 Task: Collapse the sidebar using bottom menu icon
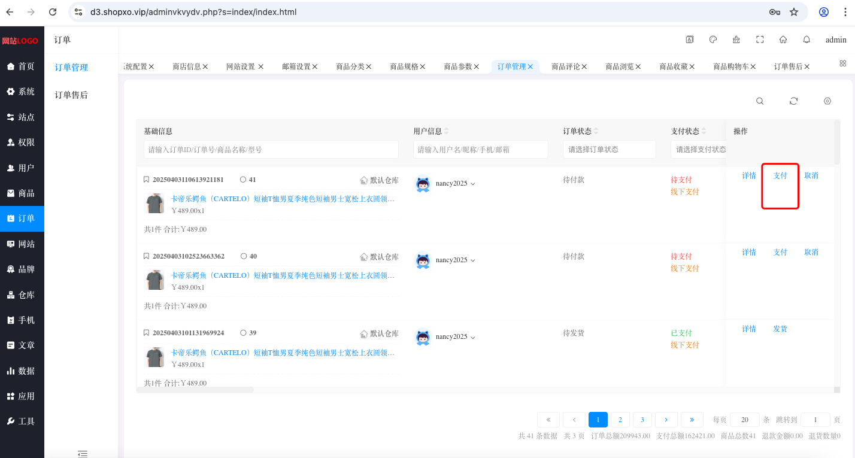(x=83, y=454)
